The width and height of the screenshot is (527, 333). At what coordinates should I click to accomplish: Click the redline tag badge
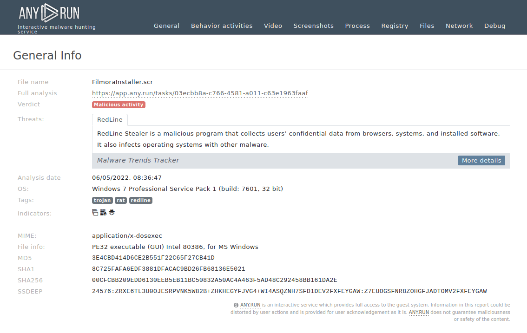coord(140,200)
